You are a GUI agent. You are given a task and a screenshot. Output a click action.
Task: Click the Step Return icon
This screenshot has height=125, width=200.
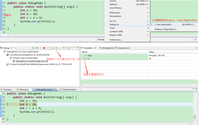60,48
